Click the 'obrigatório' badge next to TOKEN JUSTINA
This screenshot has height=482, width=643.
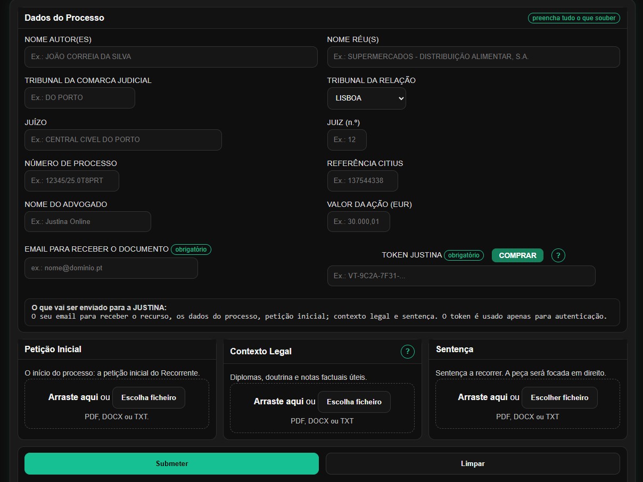tap(464, 255)
